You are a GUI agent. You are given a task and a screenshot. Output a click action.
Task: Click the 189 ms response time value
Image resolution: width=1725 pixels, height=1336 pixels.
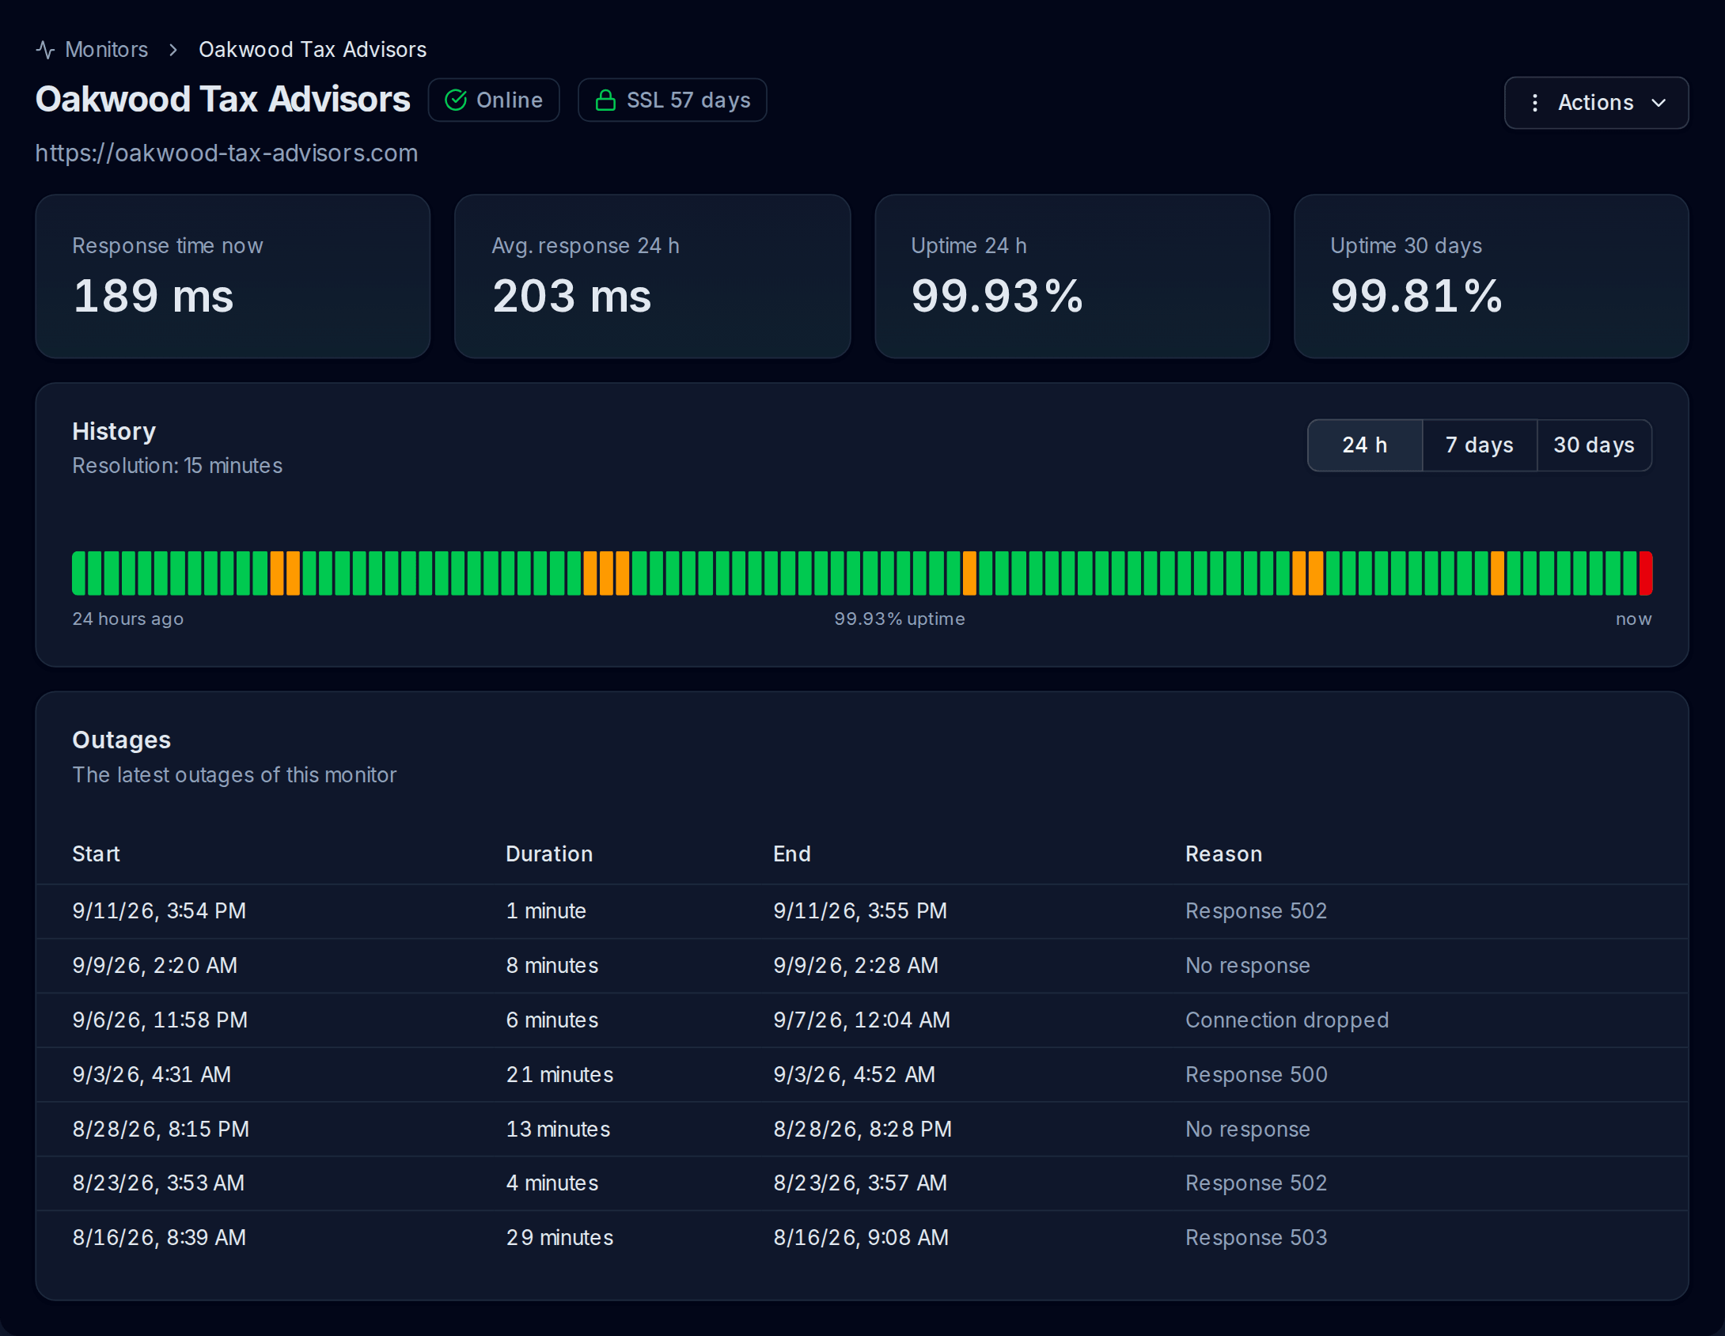pos(154,297)
